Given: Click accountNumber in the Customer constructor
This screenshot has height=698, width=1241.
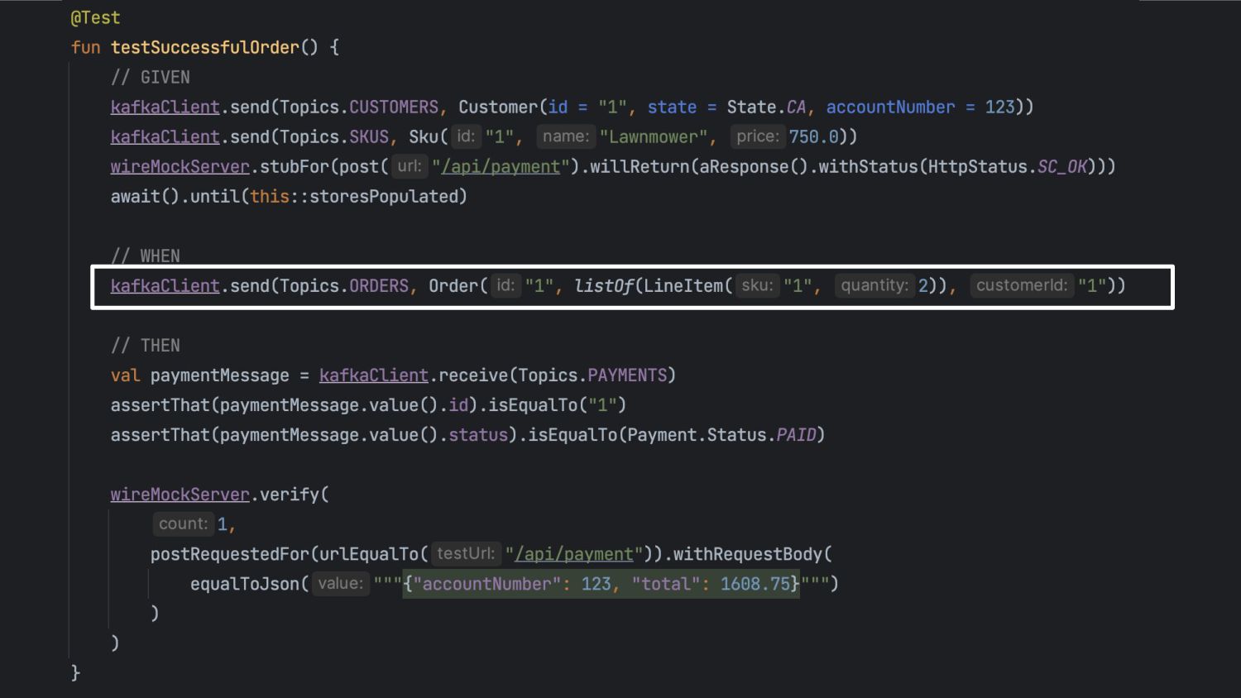Looking at the screenshot, I should click(890, 107).
